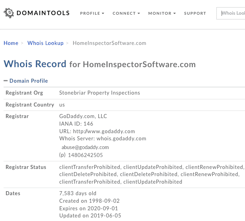Click the URL http://www.godaddy.com line
Screen dimensions: 245x221
pos(97,131)
